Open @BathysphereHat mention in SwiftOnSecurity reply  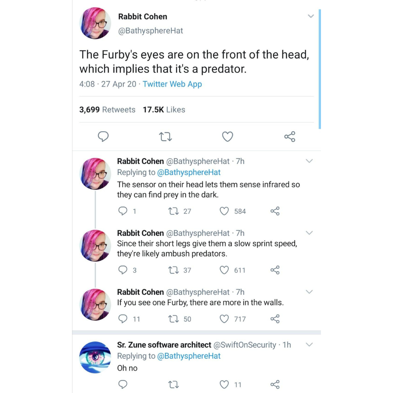188,356
